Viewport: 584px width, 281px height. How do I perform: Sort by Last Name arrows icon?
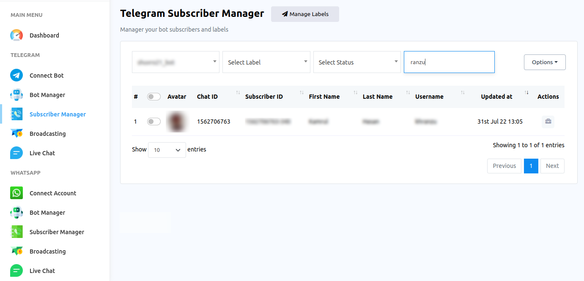click(x=408, y=92)
